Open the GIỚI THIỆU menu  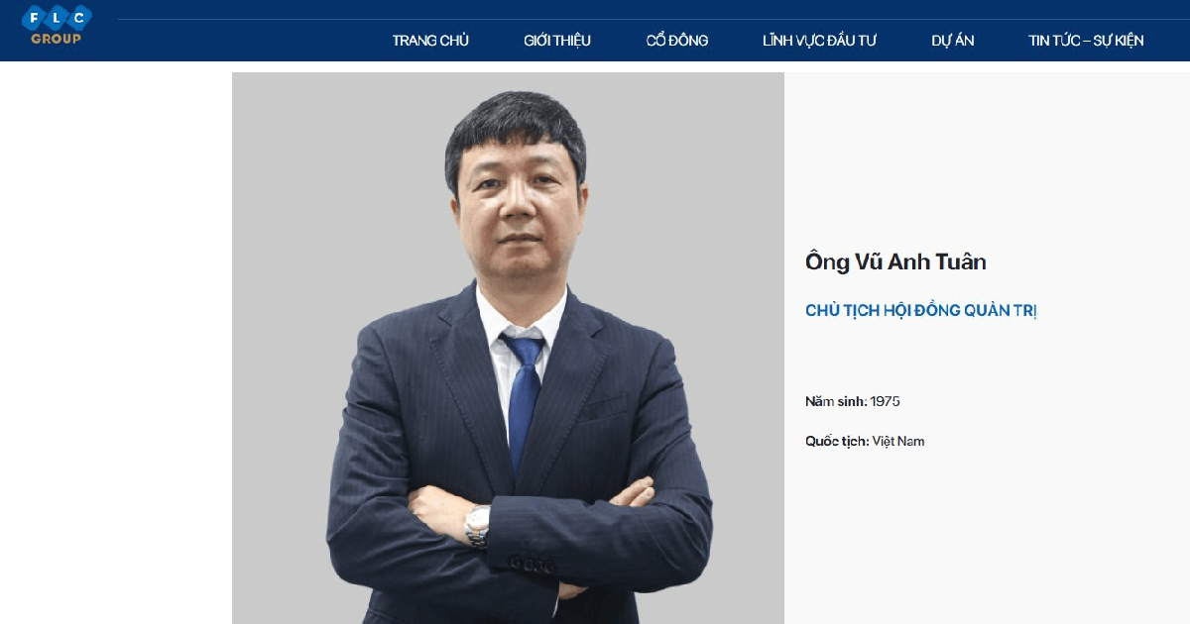coord(557,41)
